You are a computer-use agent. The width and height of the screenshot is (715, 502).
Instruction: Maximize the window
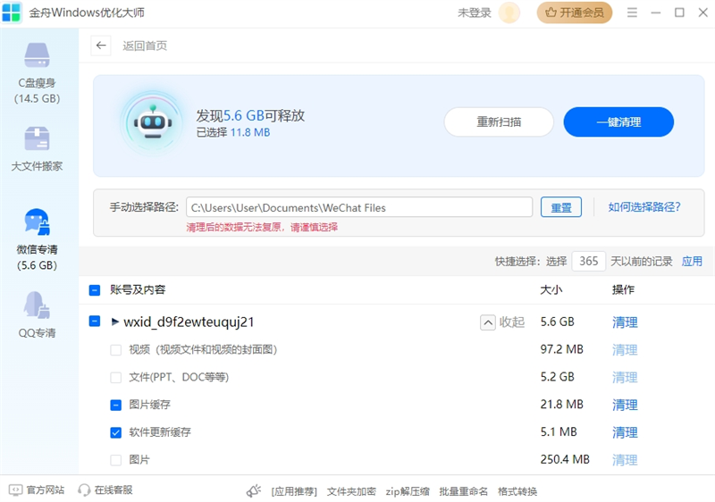coord(679,13)
